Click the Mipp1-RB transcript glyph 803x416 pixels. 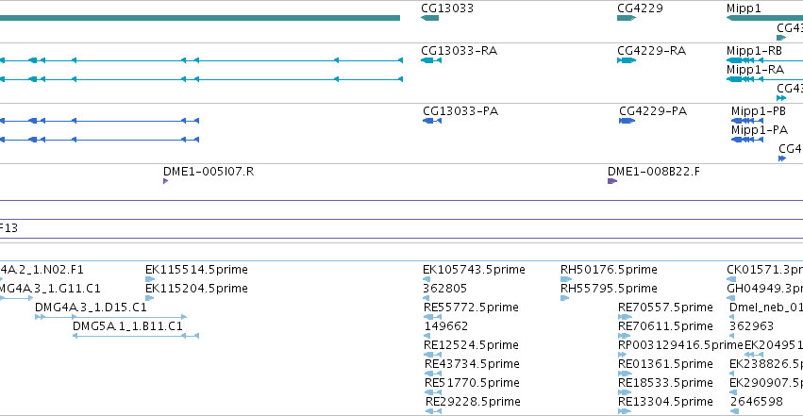(x=764, y=60)
